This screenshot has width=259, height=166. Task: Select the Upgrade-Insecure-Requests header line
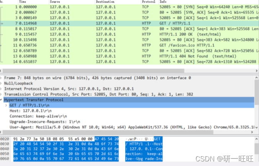[45, 122]
